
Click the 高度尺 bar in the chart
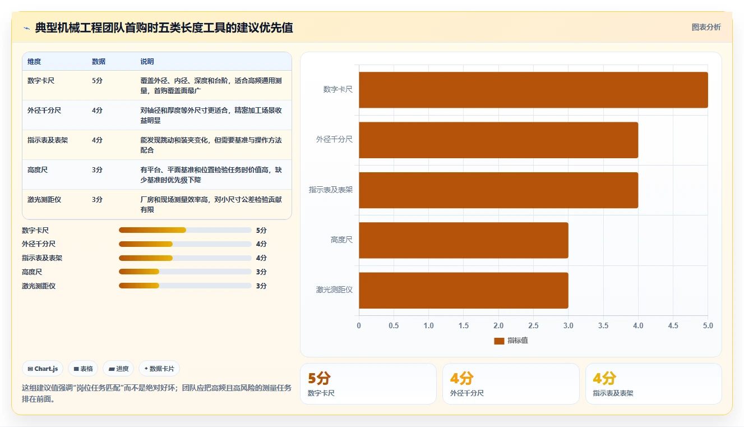coord(464,240)
